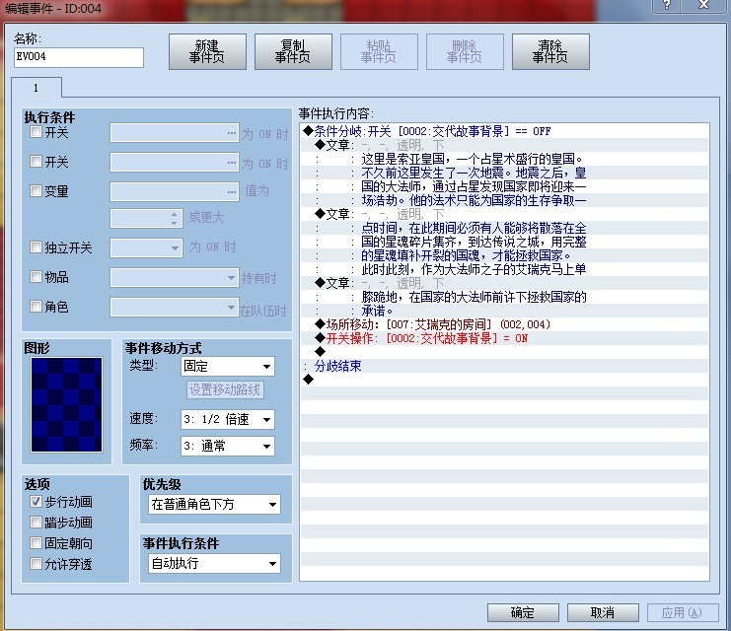Enable the 角色 condition checkbox

(36, 307)
